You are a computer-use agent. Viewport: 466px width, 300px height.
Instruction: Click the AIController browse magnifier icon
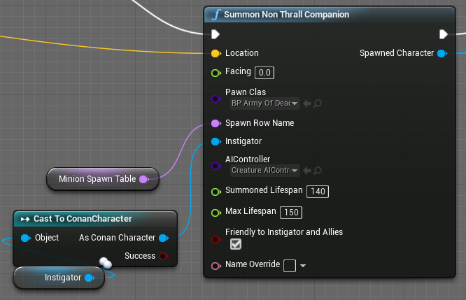[318, 171]
